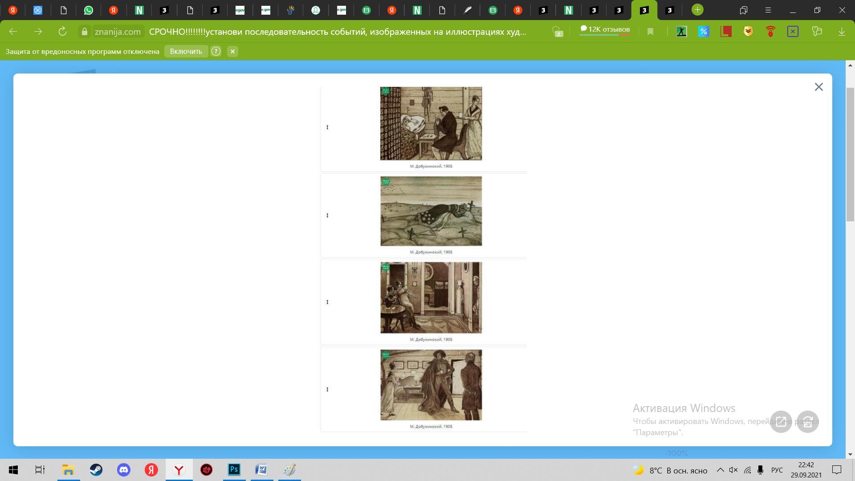Screen dimensions: 855x481
Task: Open the 12K отзывов reviews link
Action: (x=605, y=29)
